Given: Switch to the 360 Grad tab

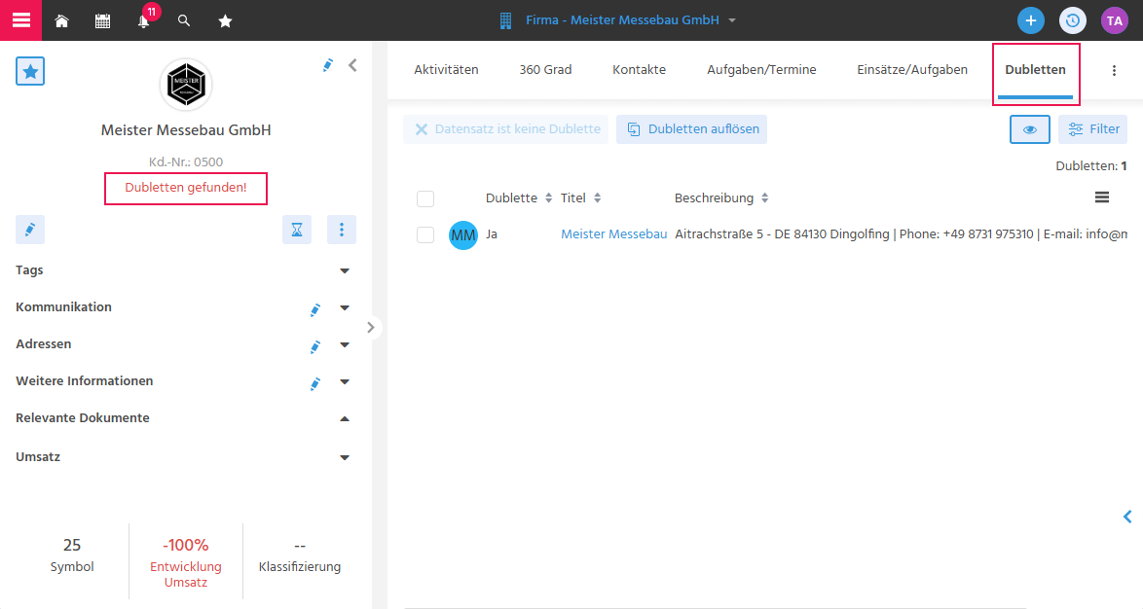Looking at the screenshot, I should click(x=545, y=70).
